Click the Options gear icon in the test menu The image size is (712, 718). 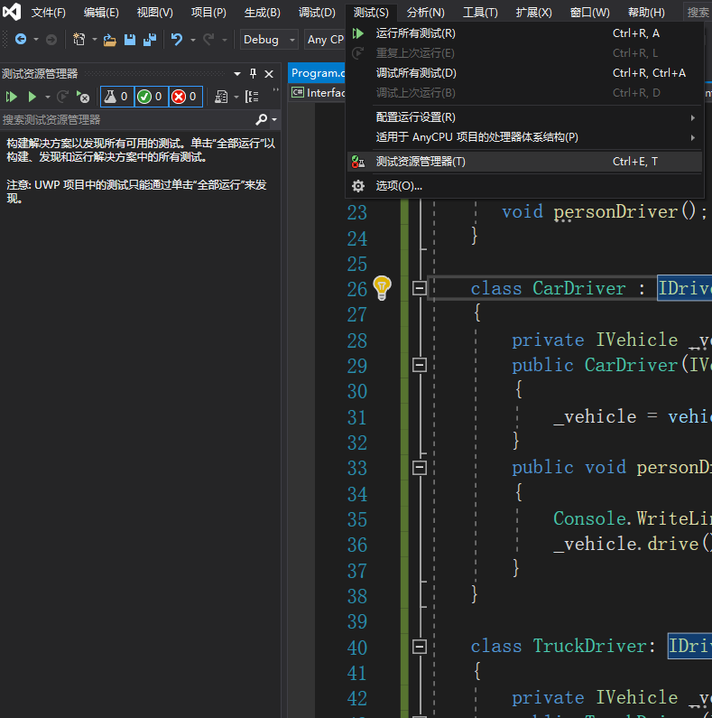(x=358, y=186)
